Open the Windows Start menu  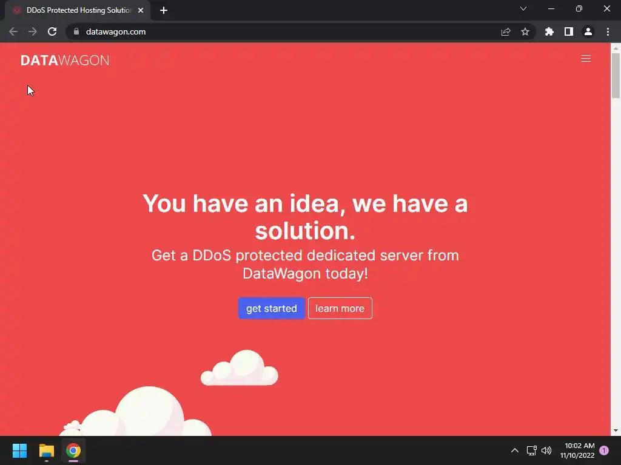19,450
